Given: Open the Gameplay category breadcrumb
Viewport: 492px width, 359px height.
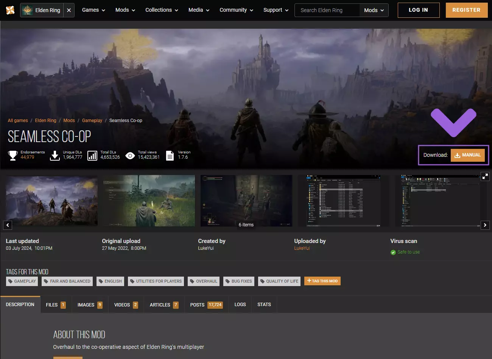Looking at the screenshot, I should tap(92, 121).
